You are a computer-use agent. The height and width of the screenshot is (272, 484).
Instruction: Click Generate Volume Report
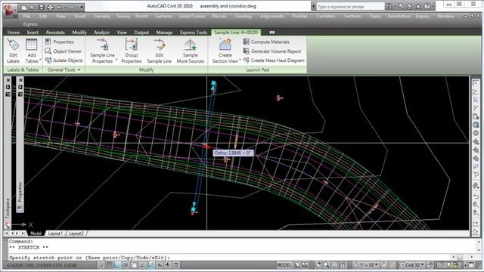(x=272, y=51)
